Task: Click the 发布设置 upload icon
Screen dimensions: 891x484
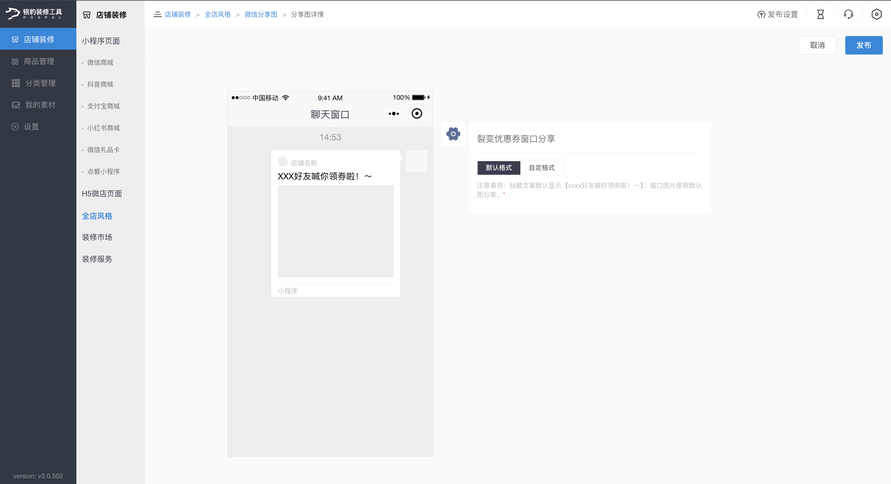Action: (x=761, y=15)
